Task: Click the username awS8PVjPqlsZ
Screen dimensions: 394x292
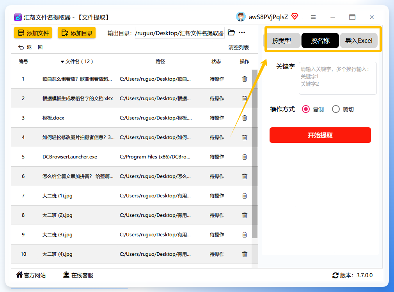Action: click(268, 17)
